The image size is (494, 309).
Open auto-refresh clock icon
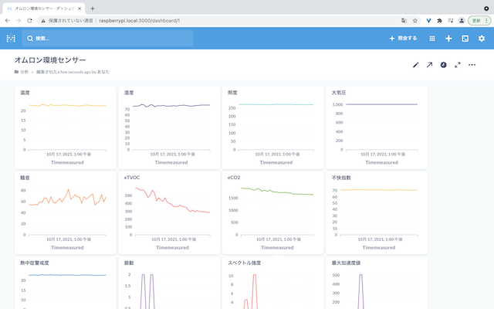[x=444, y=65]
